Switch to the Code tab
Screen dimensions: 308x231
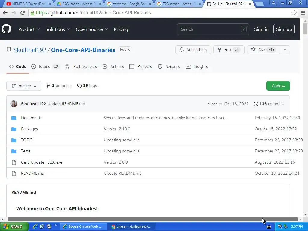[x=17, y=66]
